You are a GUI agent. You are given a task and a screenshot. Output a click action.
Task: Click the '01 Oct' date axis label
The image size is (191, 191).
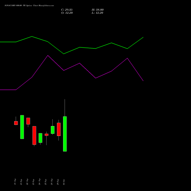64,182
